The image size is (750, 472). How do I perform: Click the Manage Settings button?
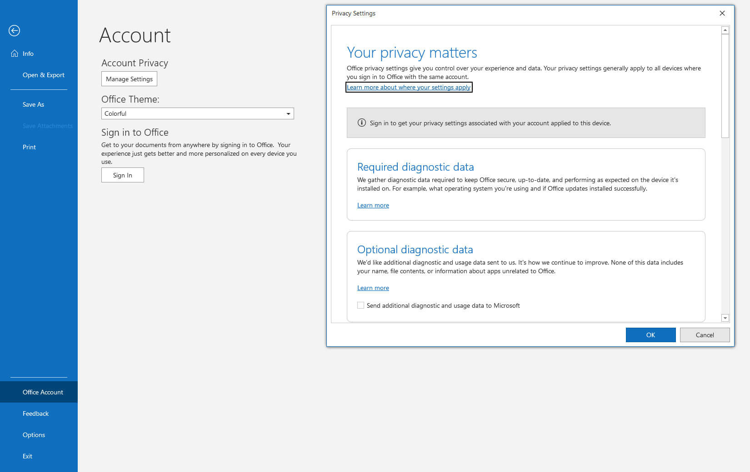pos(129,79)
